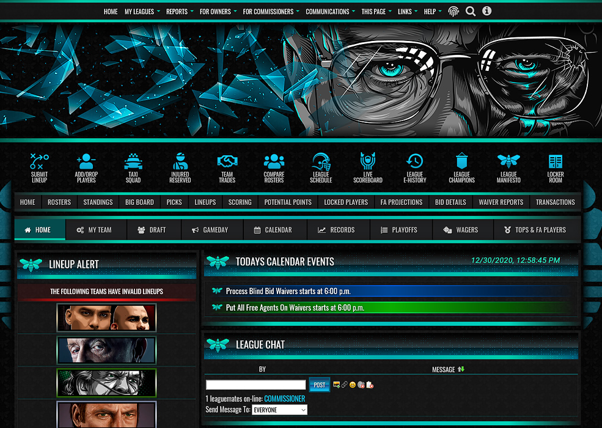Select the Home tab with house icon
The width and height of the screenshot is (602, 428).
40,230
